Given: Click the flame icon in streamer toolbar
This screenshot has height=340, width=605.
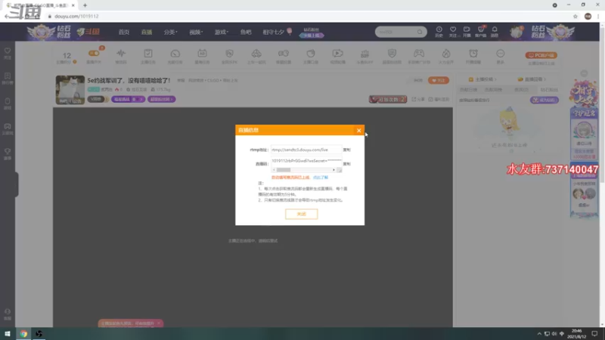Looking at the screenshot, I should click(446, 53).
